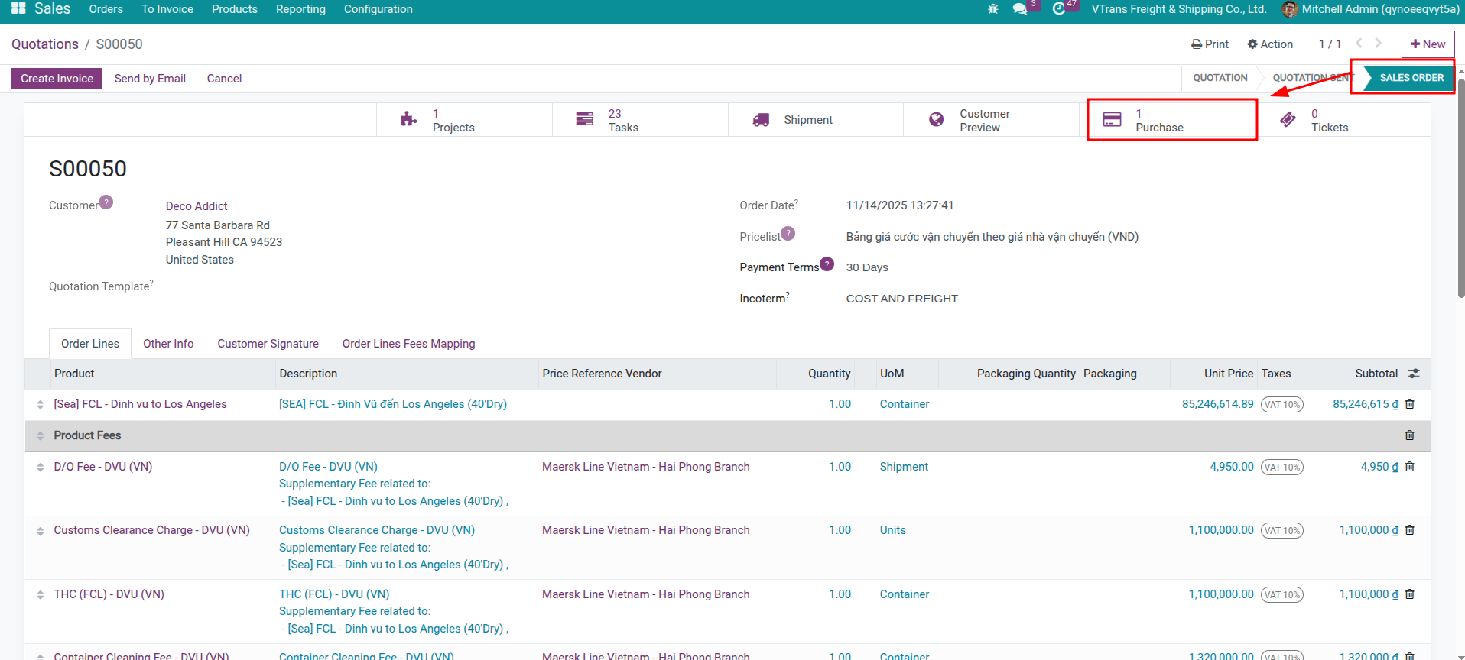The height and width of the screenshot is (660, 1465).
Task: Open the Print dropdown menu
Action: point(1210,44)
